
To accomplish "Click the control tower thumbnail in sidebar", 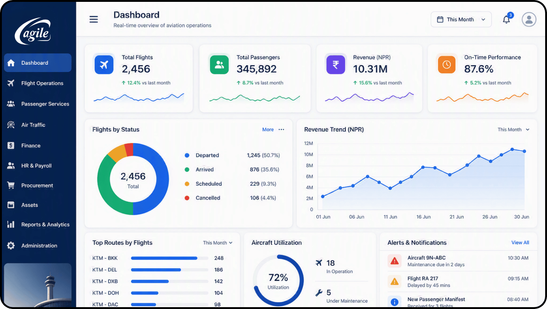I will pos(38,285).
